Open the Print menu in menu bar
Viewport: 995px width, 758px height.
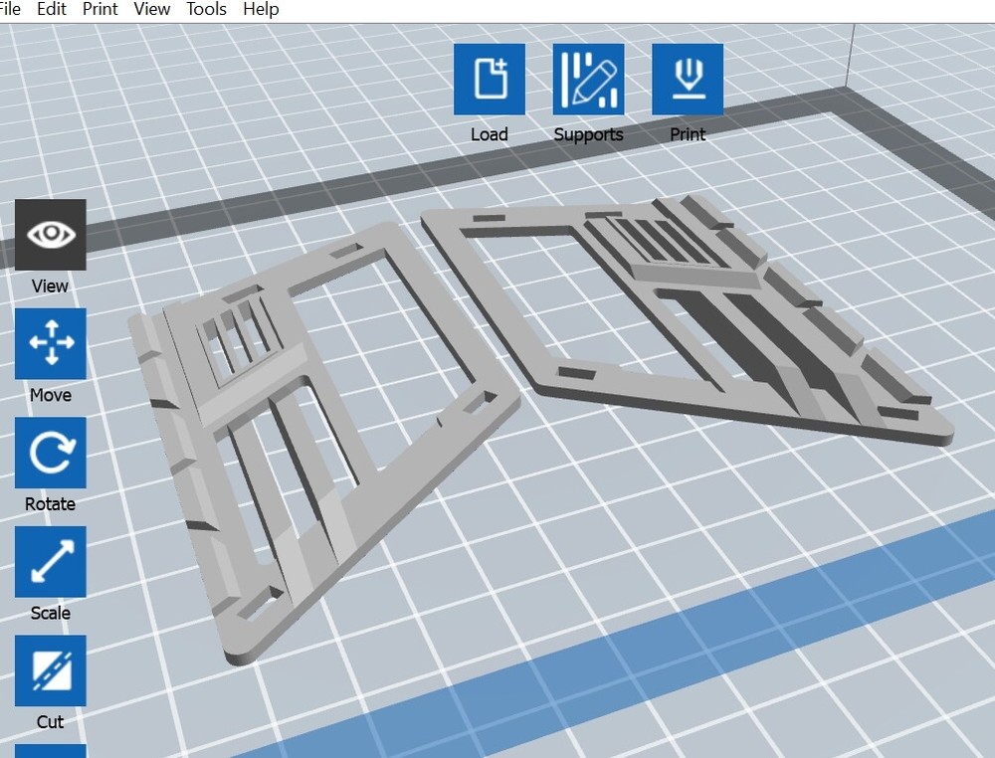[x=100, y=10]
